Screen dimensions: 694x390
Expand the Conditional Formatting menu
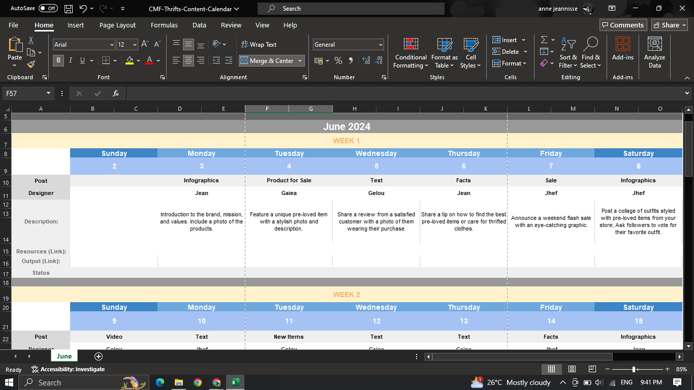tap(411, 52)
